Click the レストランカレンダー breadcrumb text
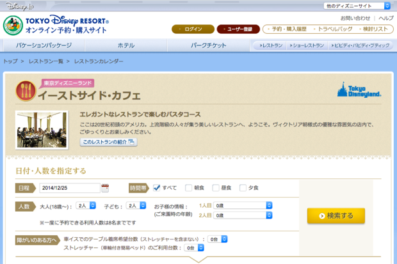Screen dimensions: 397x264 99,61
